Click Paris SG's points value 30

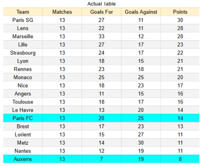[180, 20]
